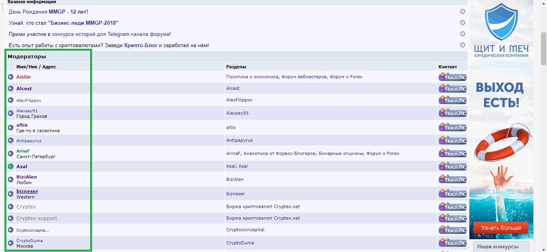Image resolution: width=547 pixels, height=252 pixels.
Task: Dismiss the MMGP birthday 12 years notice
Action: point(463,12)
